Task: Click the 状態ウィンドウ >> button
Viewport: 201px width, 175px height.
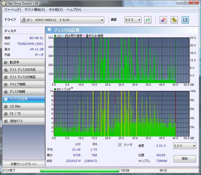Action: pos(23,164)
